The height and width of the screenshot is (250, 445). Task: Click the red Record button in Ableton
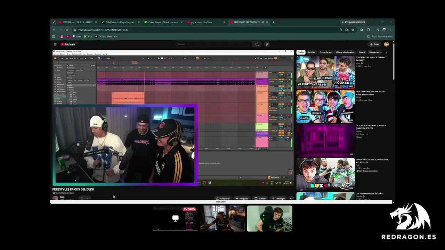[x=165, y=58]
